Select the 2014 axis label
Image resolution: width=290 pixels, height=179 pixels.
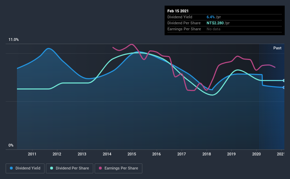tap(107, 154)
